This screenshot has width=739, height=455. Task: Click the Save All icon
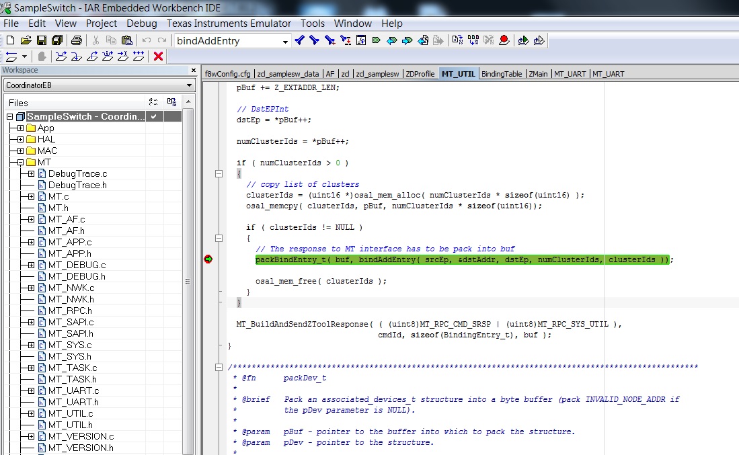click(57, 40)
